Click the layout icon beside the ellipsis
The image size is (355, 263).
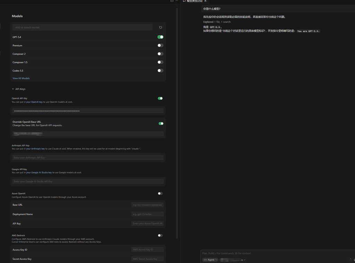(172, 1)
